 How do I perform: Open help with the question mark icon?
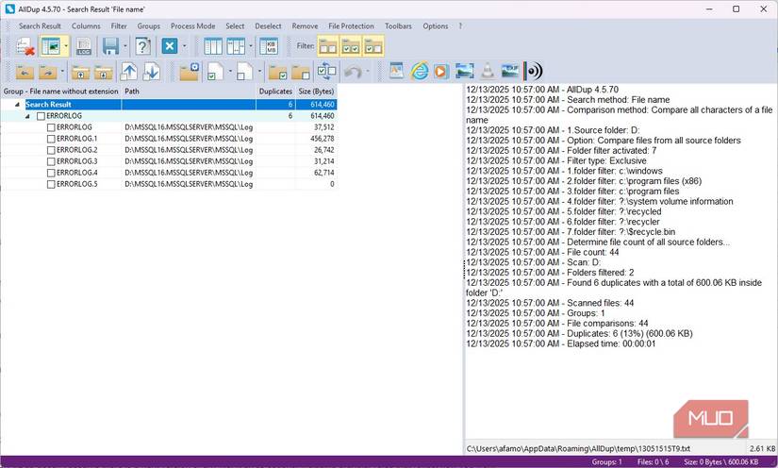tap(142, 46)
